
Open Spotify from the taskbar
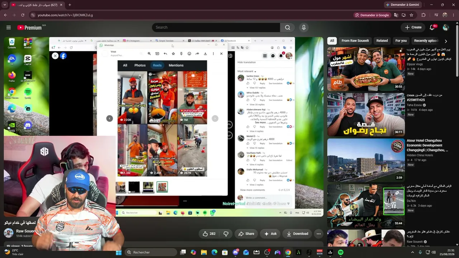pos(341,252)
